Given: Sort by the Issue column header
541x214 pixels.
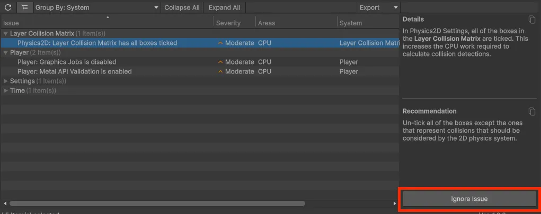Looking at the screenshot, I should (11, 23).
